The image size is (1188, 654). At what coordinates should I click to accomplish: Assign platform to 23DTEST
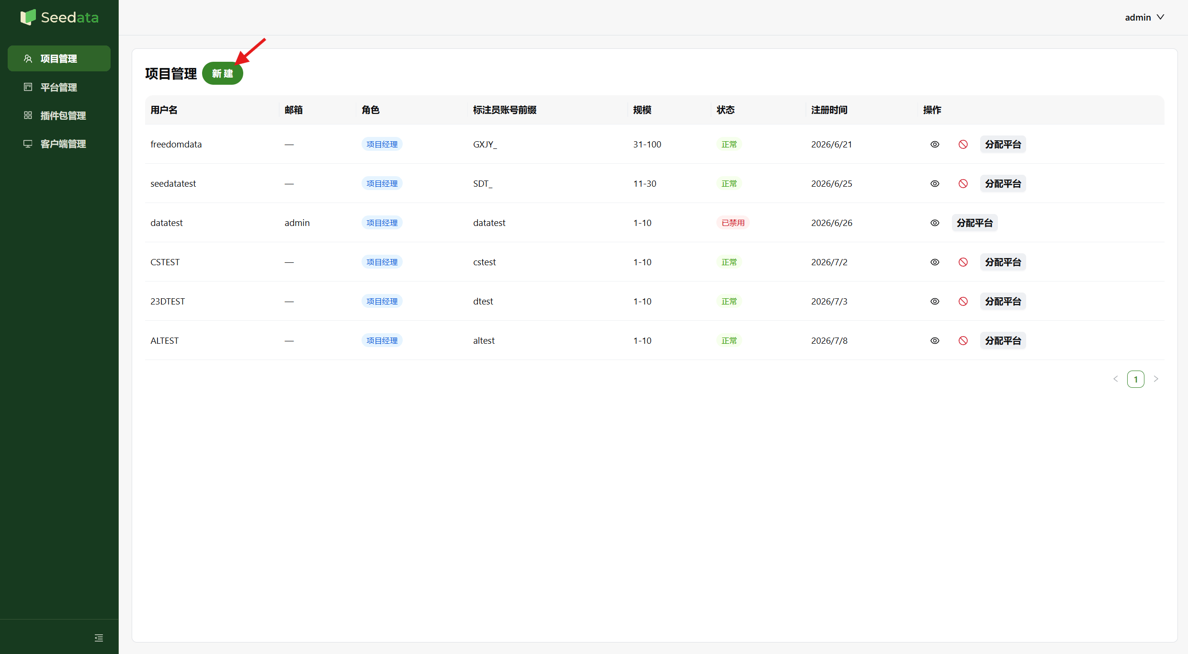[x=1003, y=301]
